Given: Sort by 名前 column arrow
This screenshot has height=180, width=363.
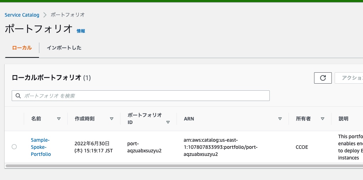Looking at the screenshot, I should coord(59,119).
